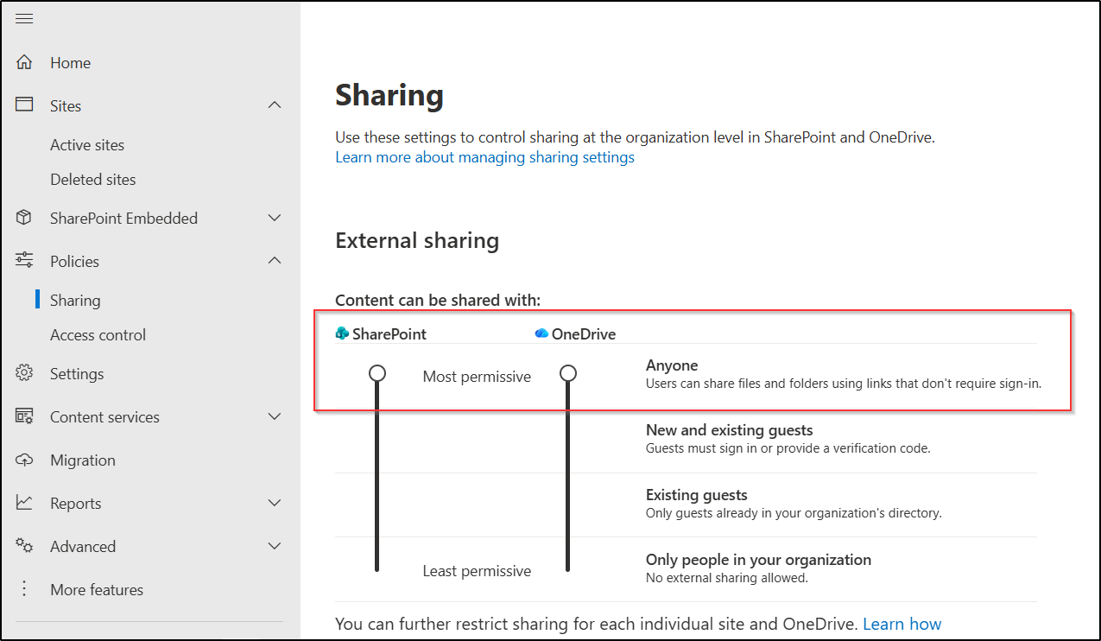Click the Least permissive label
The image size is (1101, 641).
(477, 570)
